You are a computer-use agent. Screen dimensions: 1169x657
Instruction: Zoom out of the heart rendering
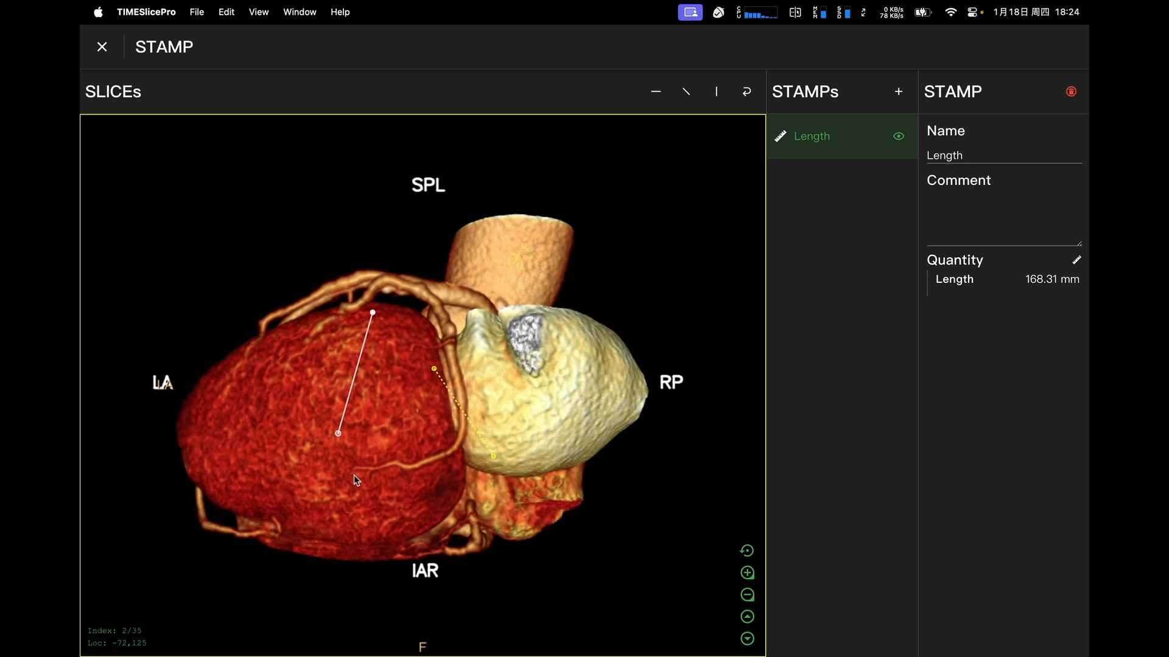tap(747, 595)
